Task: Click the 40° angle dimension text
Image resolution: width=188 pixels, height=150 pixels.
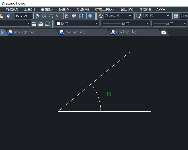Action: 109,94
